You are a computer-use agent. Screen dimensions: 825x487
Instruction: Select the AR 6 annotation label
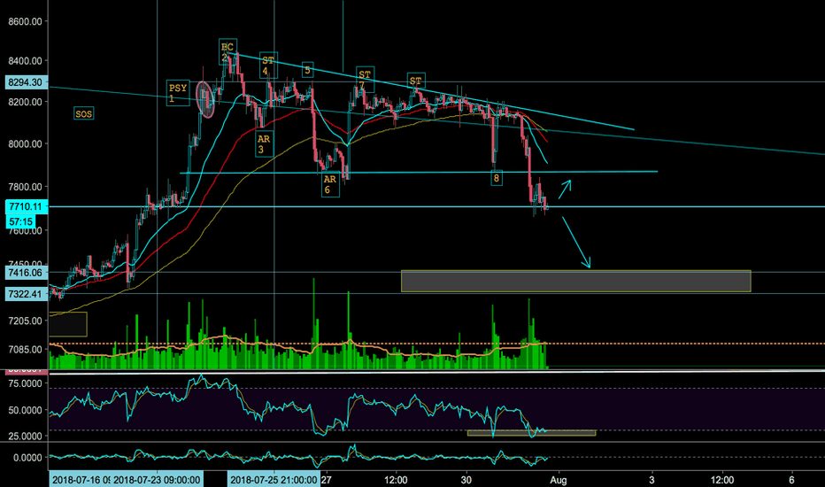[330, 184]
